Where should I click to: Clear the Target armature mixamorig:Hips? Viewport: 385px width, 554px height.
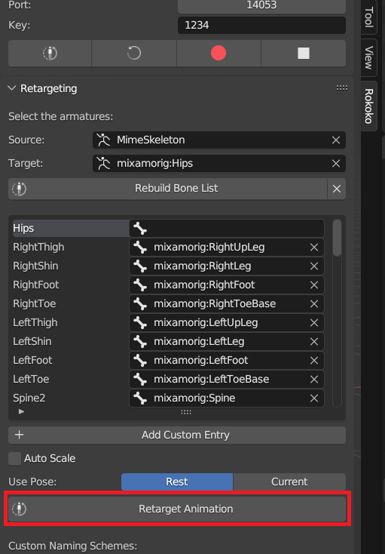335,164
